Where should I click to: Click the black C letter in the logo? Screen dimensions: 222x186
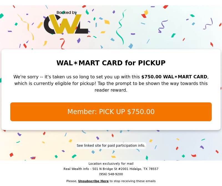point(49,25)
